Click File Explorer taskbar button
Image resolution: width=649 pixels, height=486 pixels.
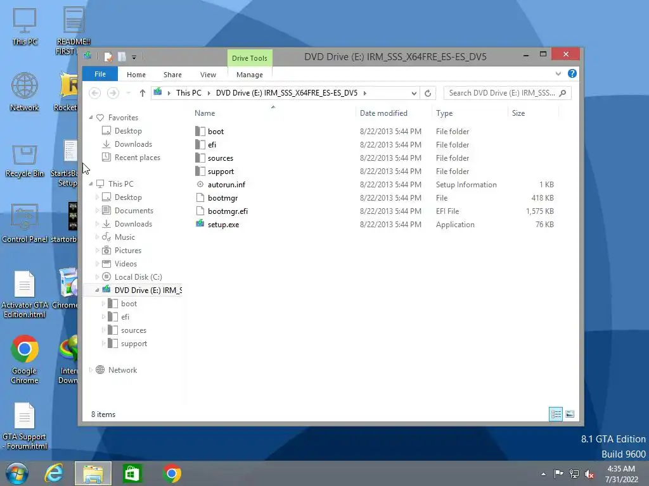[93, 473]
